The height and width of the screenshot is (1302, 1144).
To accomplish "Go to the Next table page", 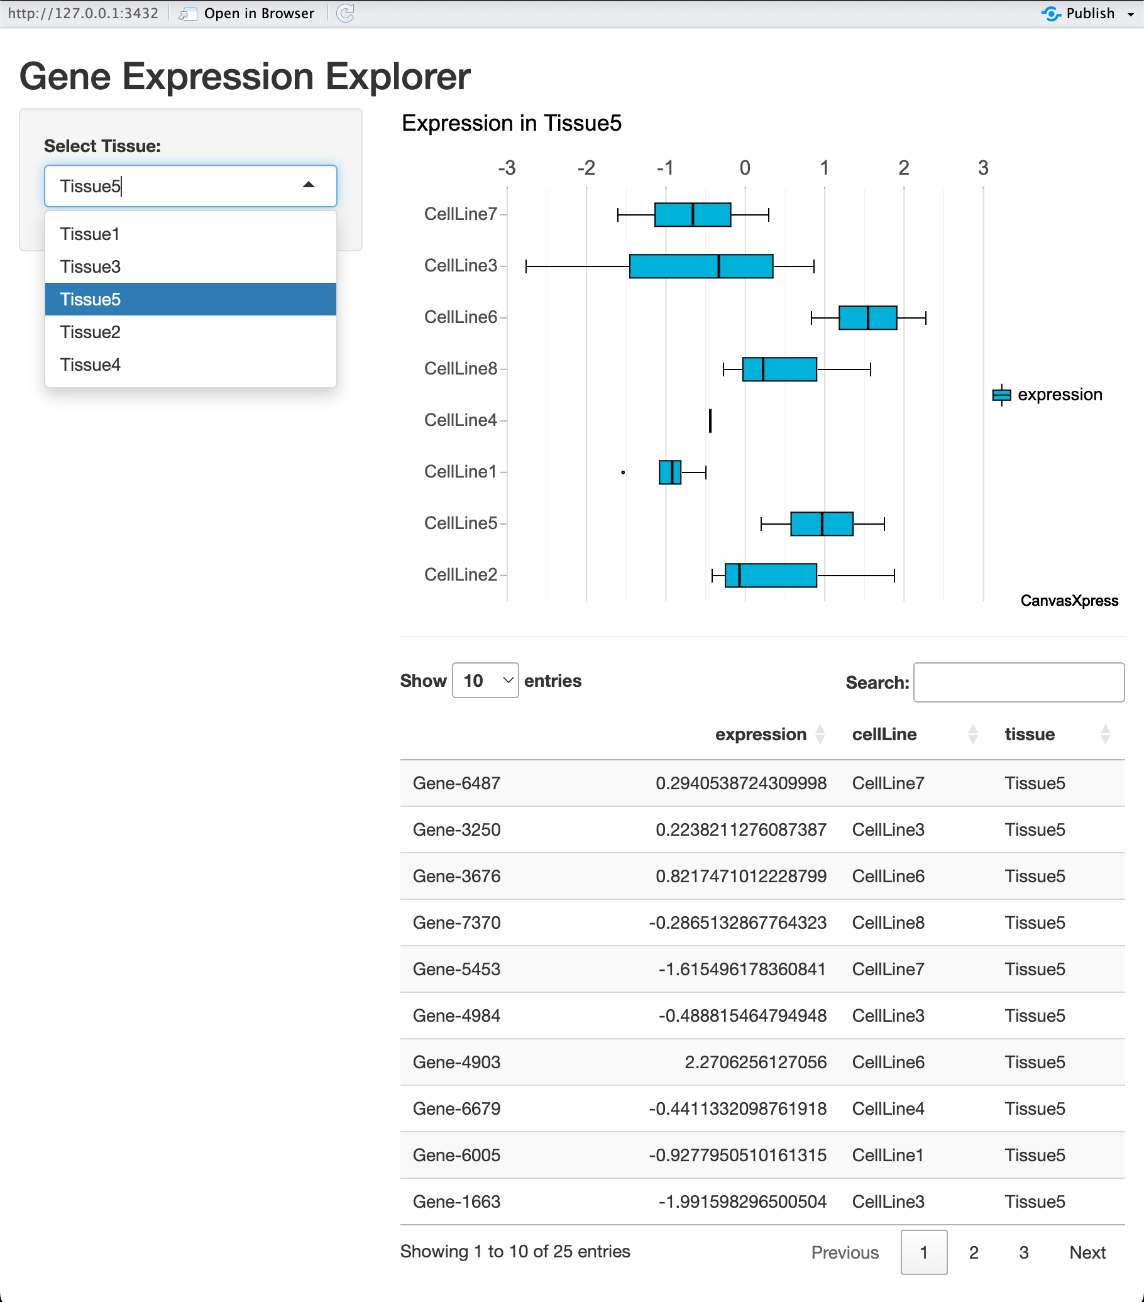I will point(1087,1252).
